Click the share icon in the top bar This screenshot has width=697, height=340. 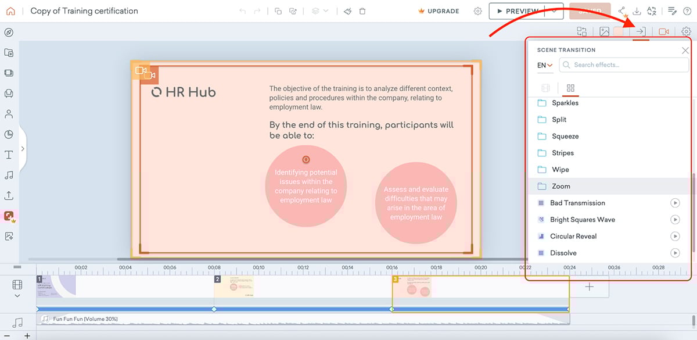pos(621,10)
